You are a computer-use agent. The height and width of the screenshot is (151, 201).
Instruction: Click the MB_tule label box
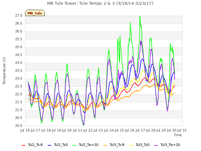35,13
